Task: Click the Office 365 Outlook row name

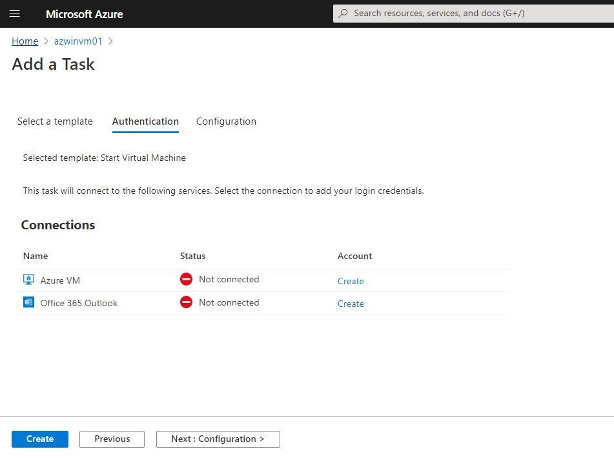Action: 79,303
